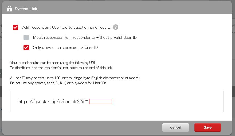The image size is (235, 136).
Task: Click the gray footer bar left of Cancel
Action: pos(81,127)
